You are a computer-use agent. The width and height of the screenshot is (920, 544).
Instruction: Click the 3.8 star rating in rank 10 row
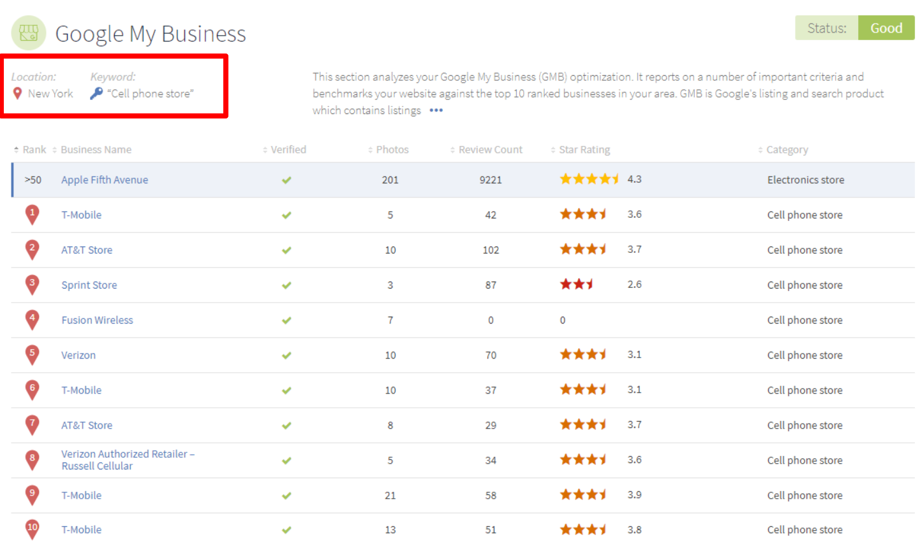click(600, 529)
